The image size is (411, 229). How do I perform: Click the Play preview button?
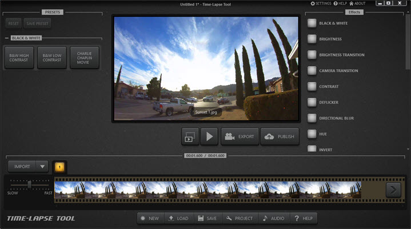click(x=209, y=136)
